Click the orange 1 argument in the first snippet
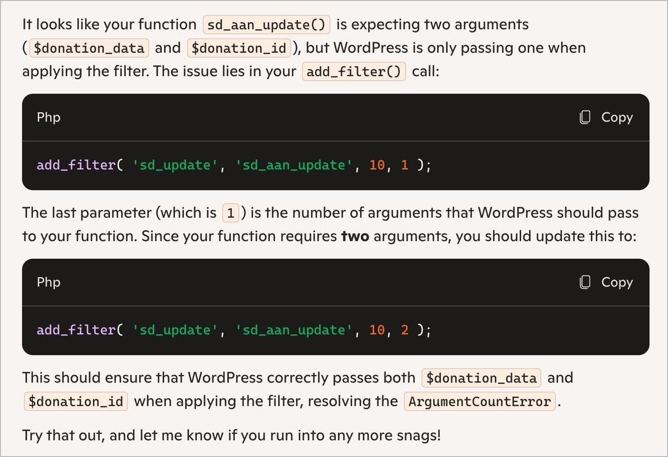This screenshot has width=668, height=457. click(x=404, y=165)
